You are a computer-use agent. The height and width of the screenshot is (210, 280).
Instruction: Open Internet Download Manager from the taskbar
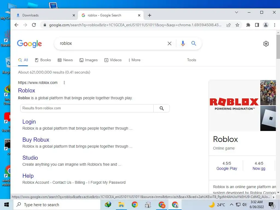[x=108, y=205]
